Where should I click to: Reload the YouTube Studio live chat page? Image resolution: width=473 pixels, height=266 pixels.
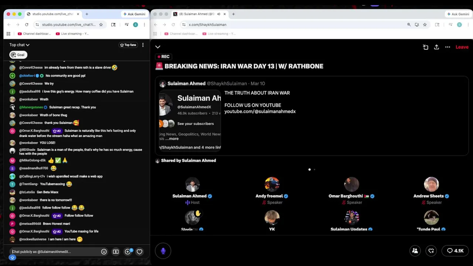(27, 25)
